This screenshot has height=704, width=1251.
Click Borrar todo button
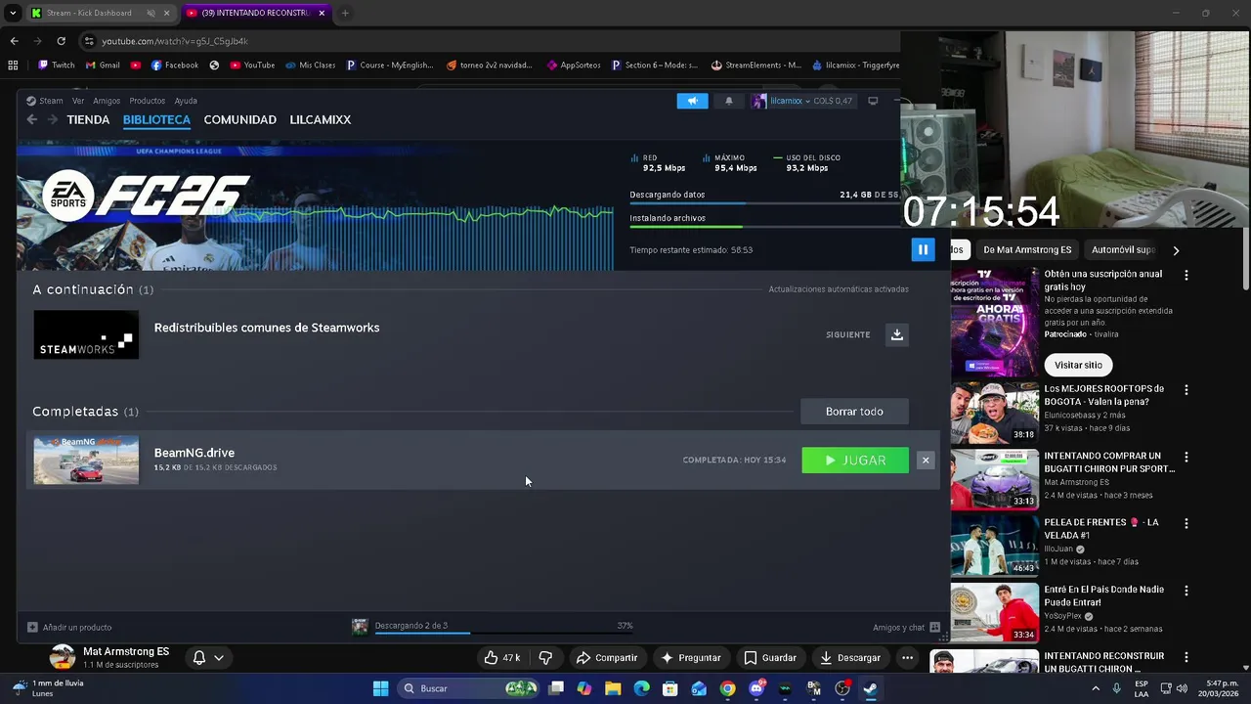(x=854, y=412)
